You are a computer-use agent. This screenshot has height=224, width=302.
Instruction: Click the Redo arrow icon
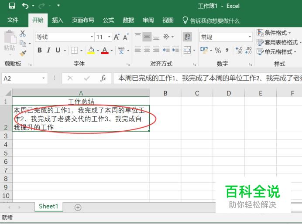[x=41, y=6]
